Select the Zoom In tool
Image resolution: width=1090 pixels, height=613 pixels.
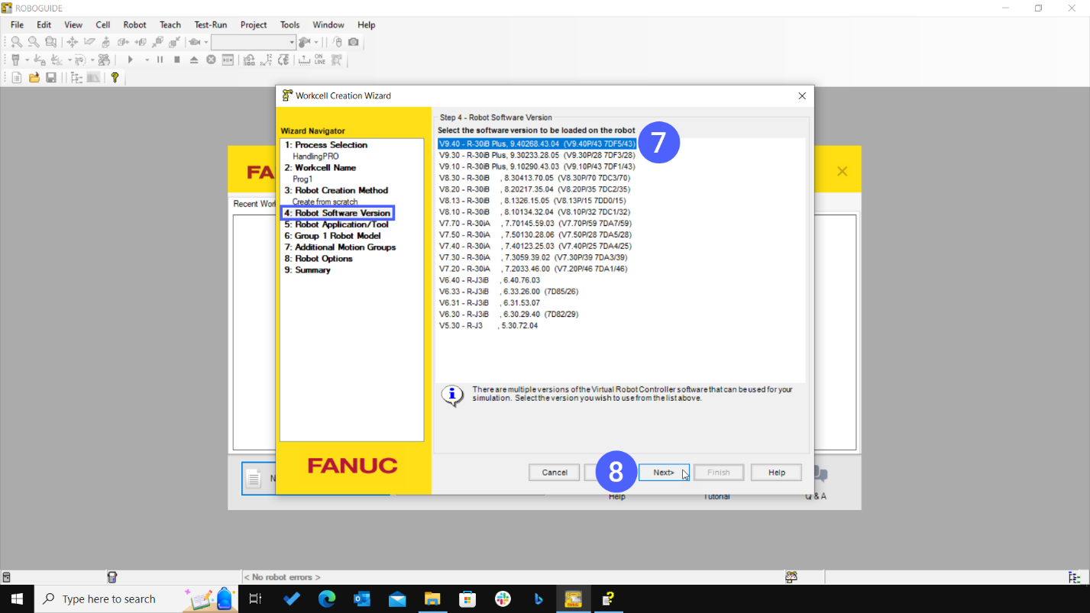[x=16, y=42]
